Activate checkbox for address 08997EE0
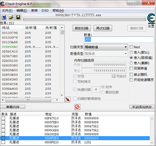 (x=3, y=122)
